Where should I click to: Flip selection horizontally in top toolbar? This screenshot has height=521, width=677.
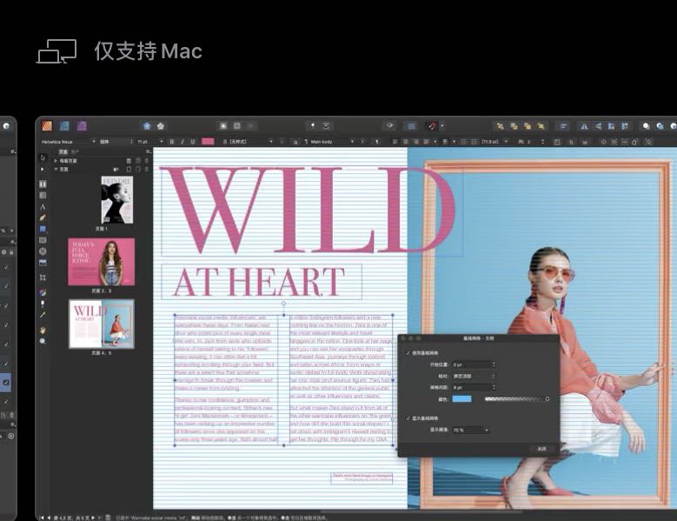coord(584,126)
